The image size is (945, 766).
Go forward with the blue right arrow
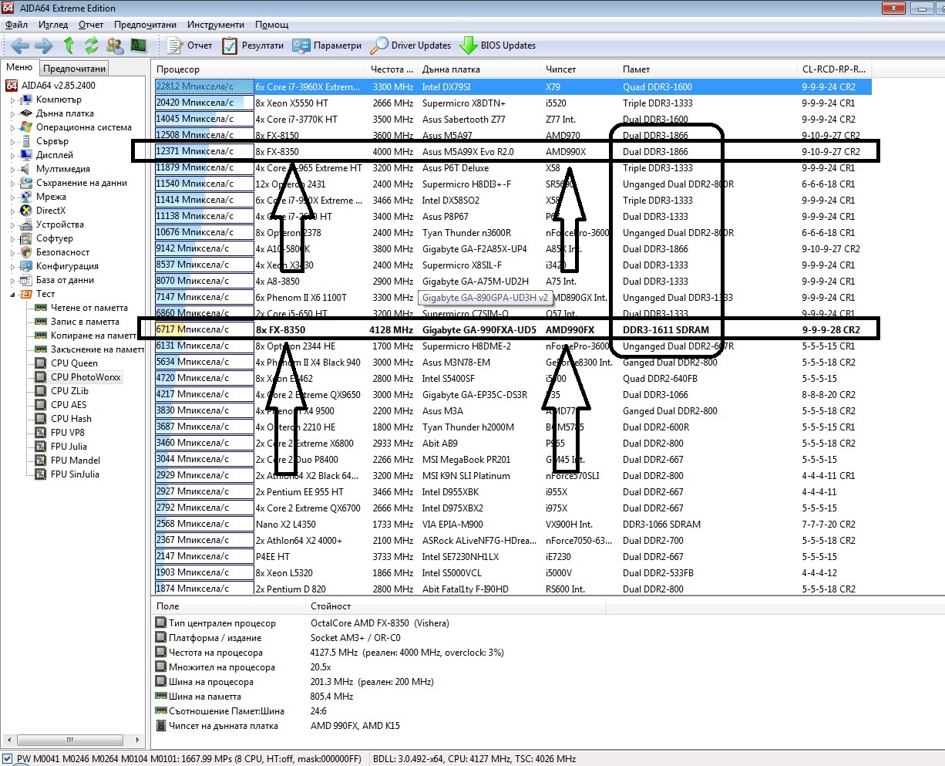(44, 46)
